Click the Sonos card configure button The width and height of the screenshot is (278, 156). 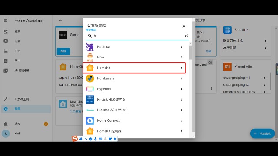coord(63,52)
